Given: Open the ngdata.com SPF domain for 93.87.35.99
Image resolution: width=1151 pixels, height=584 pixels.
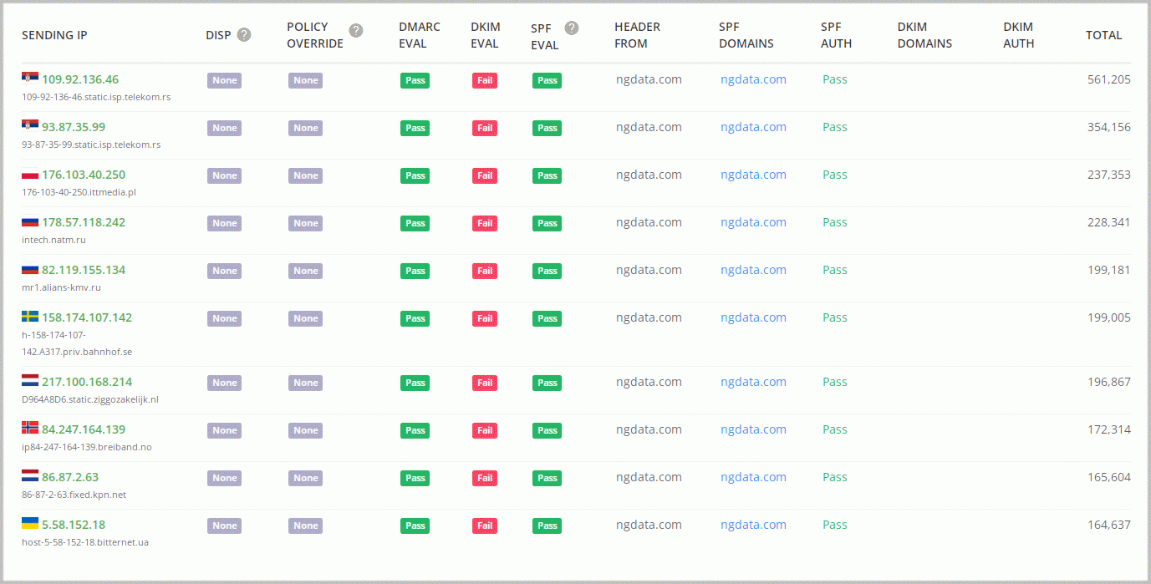Looking at the screenshot, I should (753, 127).
